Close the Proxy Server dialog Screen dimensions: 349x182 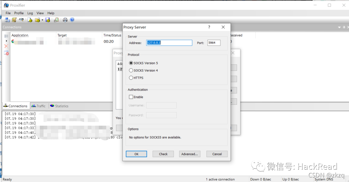pyautogui.click(x=223, y=27)
